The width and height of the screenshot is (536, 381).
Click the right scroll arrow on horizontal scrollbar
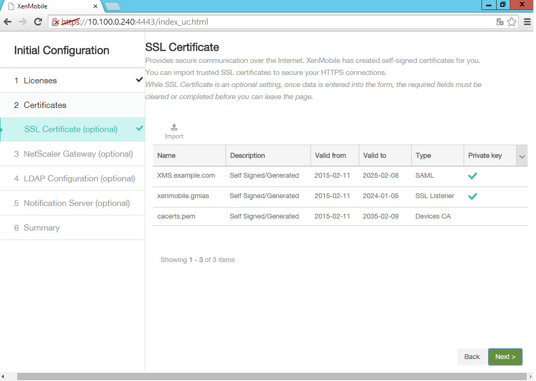pos(531,377)
